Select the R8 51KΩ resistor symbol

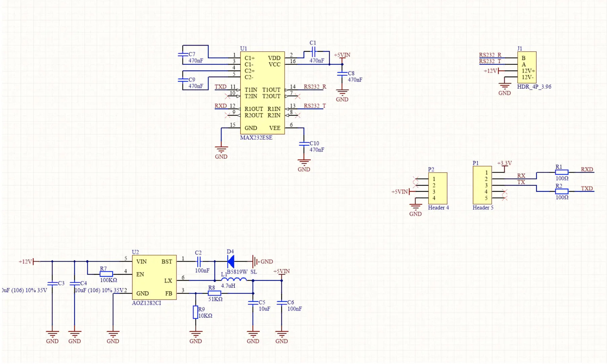point(214,293)
